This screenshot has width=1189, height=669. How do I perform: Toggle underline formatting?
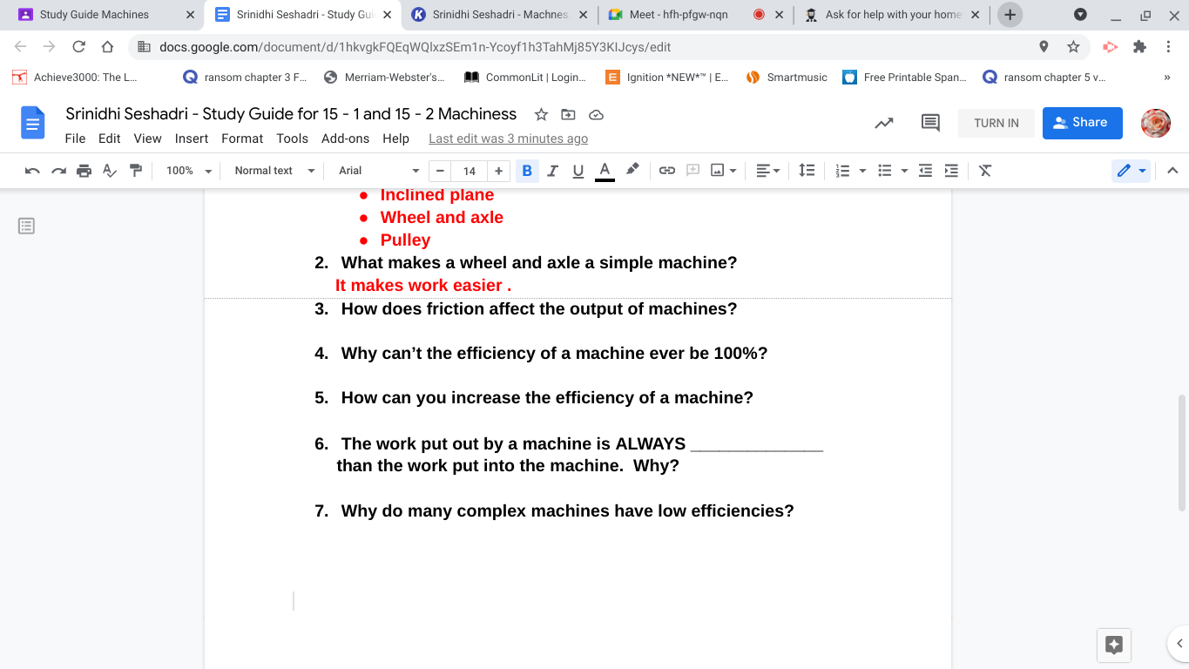coord(578,171)
